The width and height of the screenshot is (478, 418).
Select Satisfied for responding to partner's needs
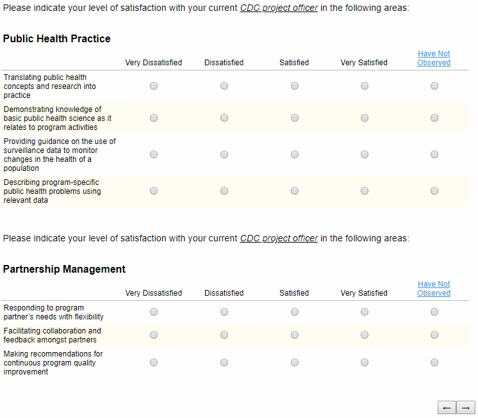click(295, 312)
